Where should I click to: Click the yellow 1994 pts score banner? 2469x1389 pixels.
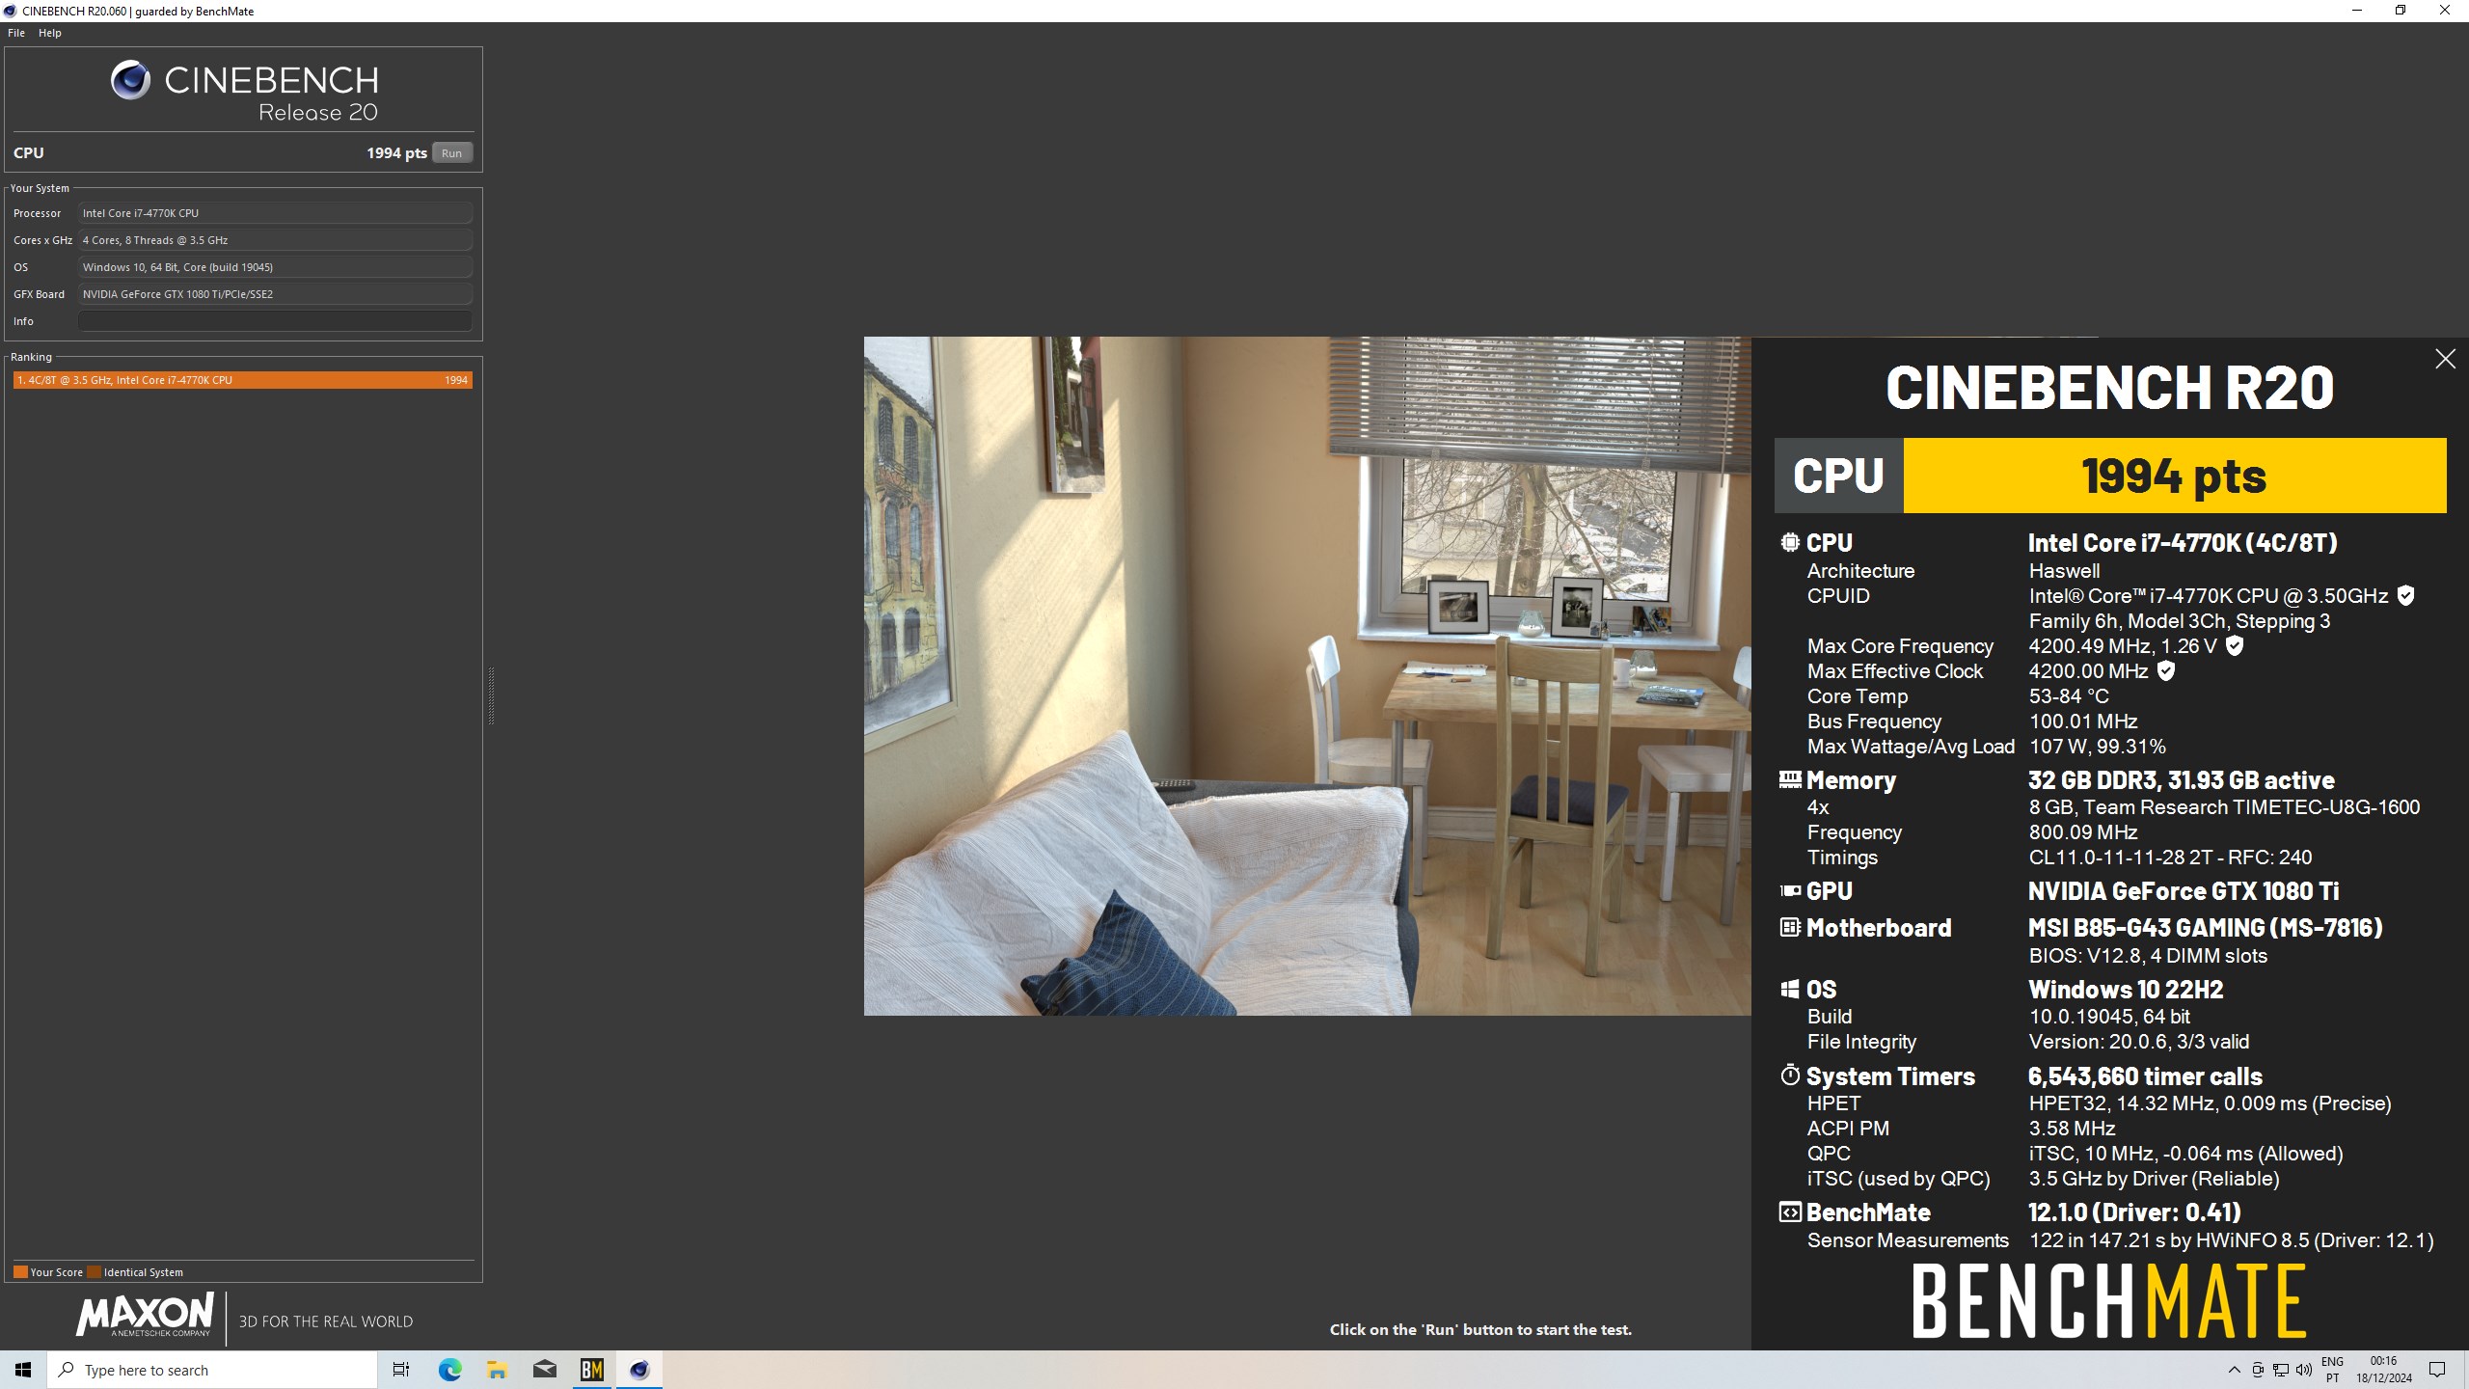2175,476
